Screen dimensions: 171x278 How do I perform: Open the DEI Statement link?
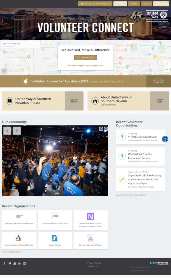pyautogui.click(x=108, y=105)
